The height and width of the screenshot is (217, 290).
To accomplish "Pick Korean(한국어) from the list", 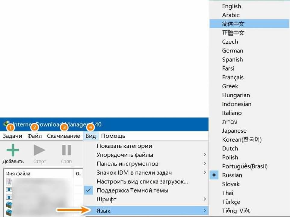I will click(x=249, y=140).
